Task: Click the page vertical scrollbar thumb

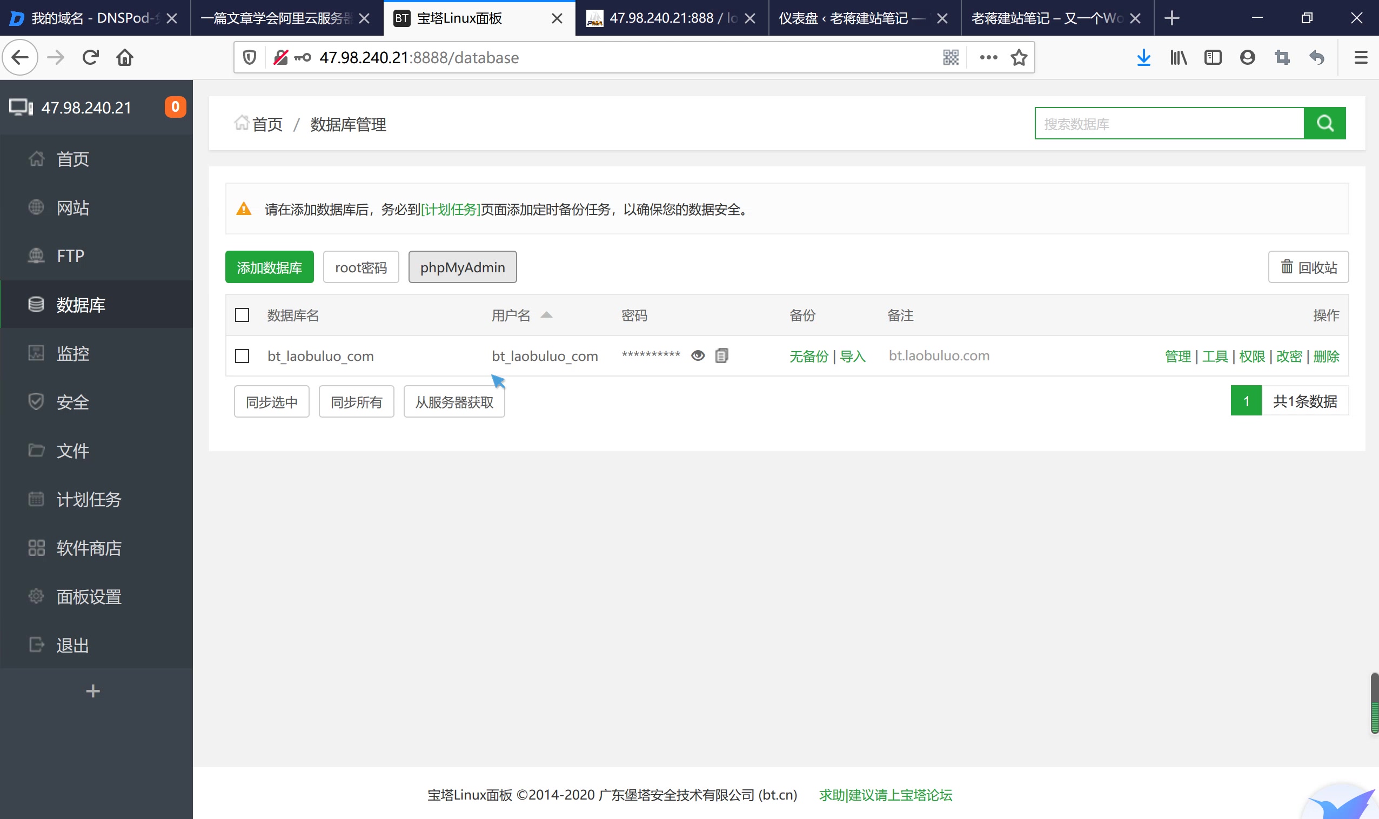Action: [x=1374, y=703]
